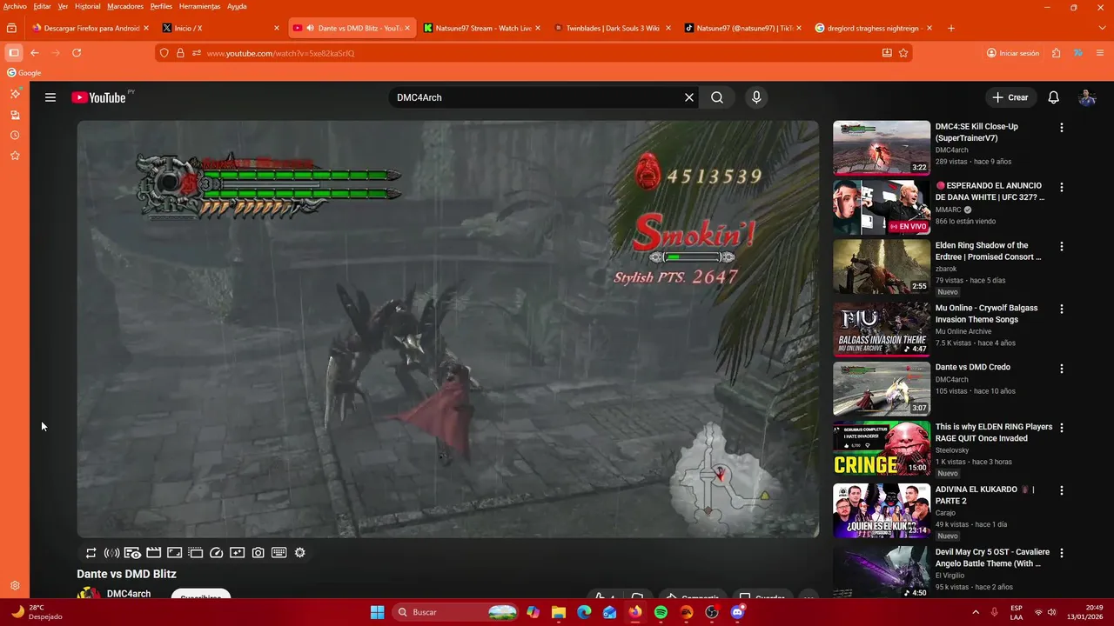Open the Herramientas menu
This screenshot has height=626, width=1114.
click(x=200, y=6)
